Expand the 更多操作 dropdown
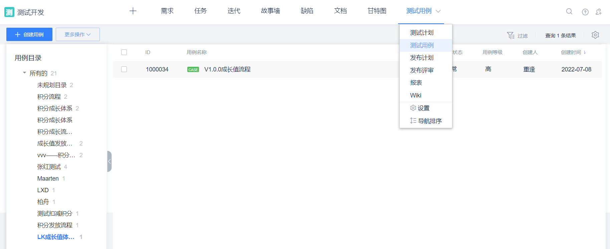Screen dimensions: 610x249 (78, 34)
